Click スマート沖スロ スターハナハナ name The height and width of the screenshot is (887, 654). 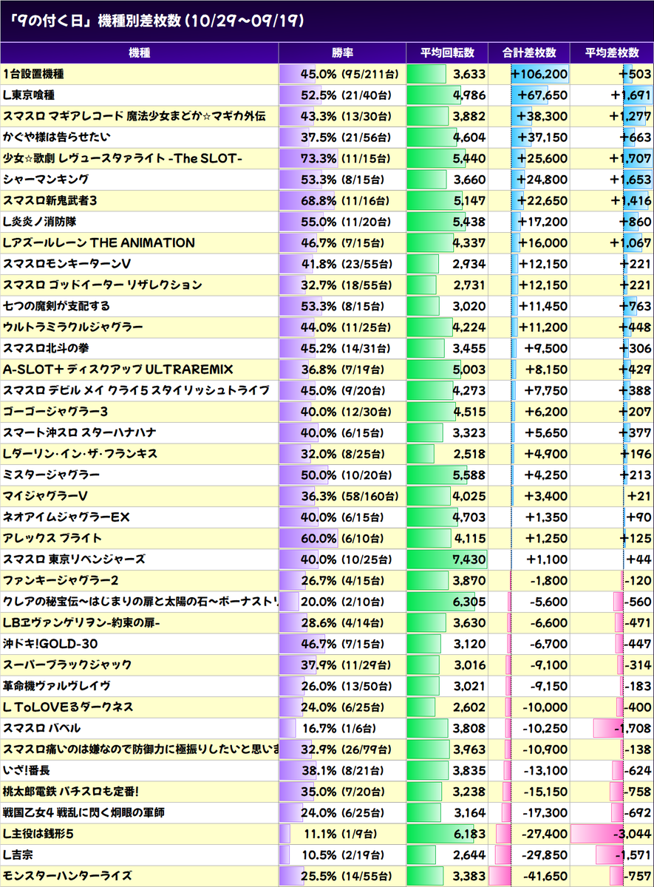click(79, 432)
